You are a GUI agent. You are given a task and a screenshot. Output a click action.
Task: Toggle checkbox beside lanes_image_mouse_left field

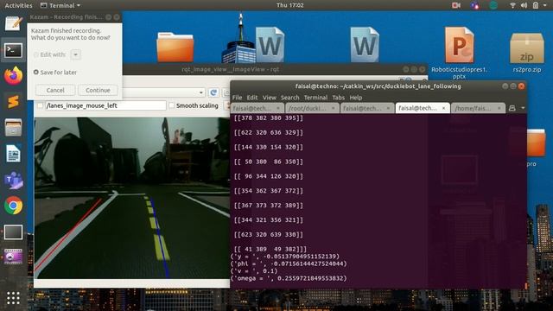pyautogui.click(x=41, y=105)
